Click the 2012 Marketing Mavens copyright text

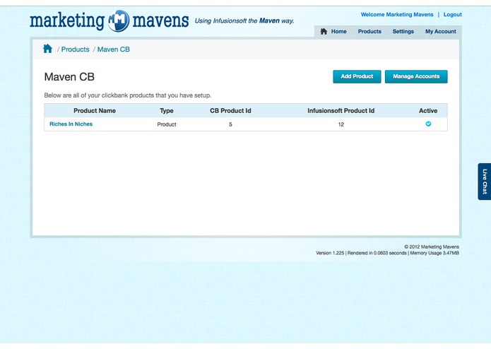432,247
